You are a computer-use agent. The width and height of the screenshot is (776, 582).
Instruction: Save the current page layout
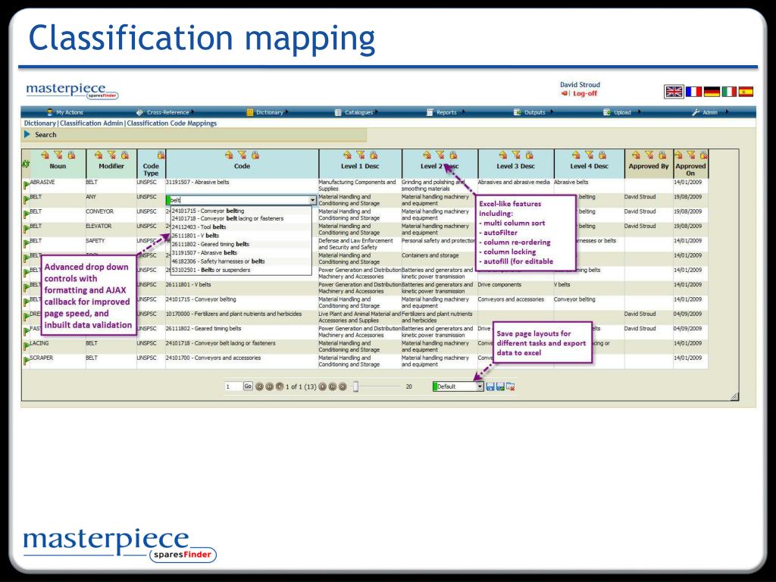click(x=490, y=386)
